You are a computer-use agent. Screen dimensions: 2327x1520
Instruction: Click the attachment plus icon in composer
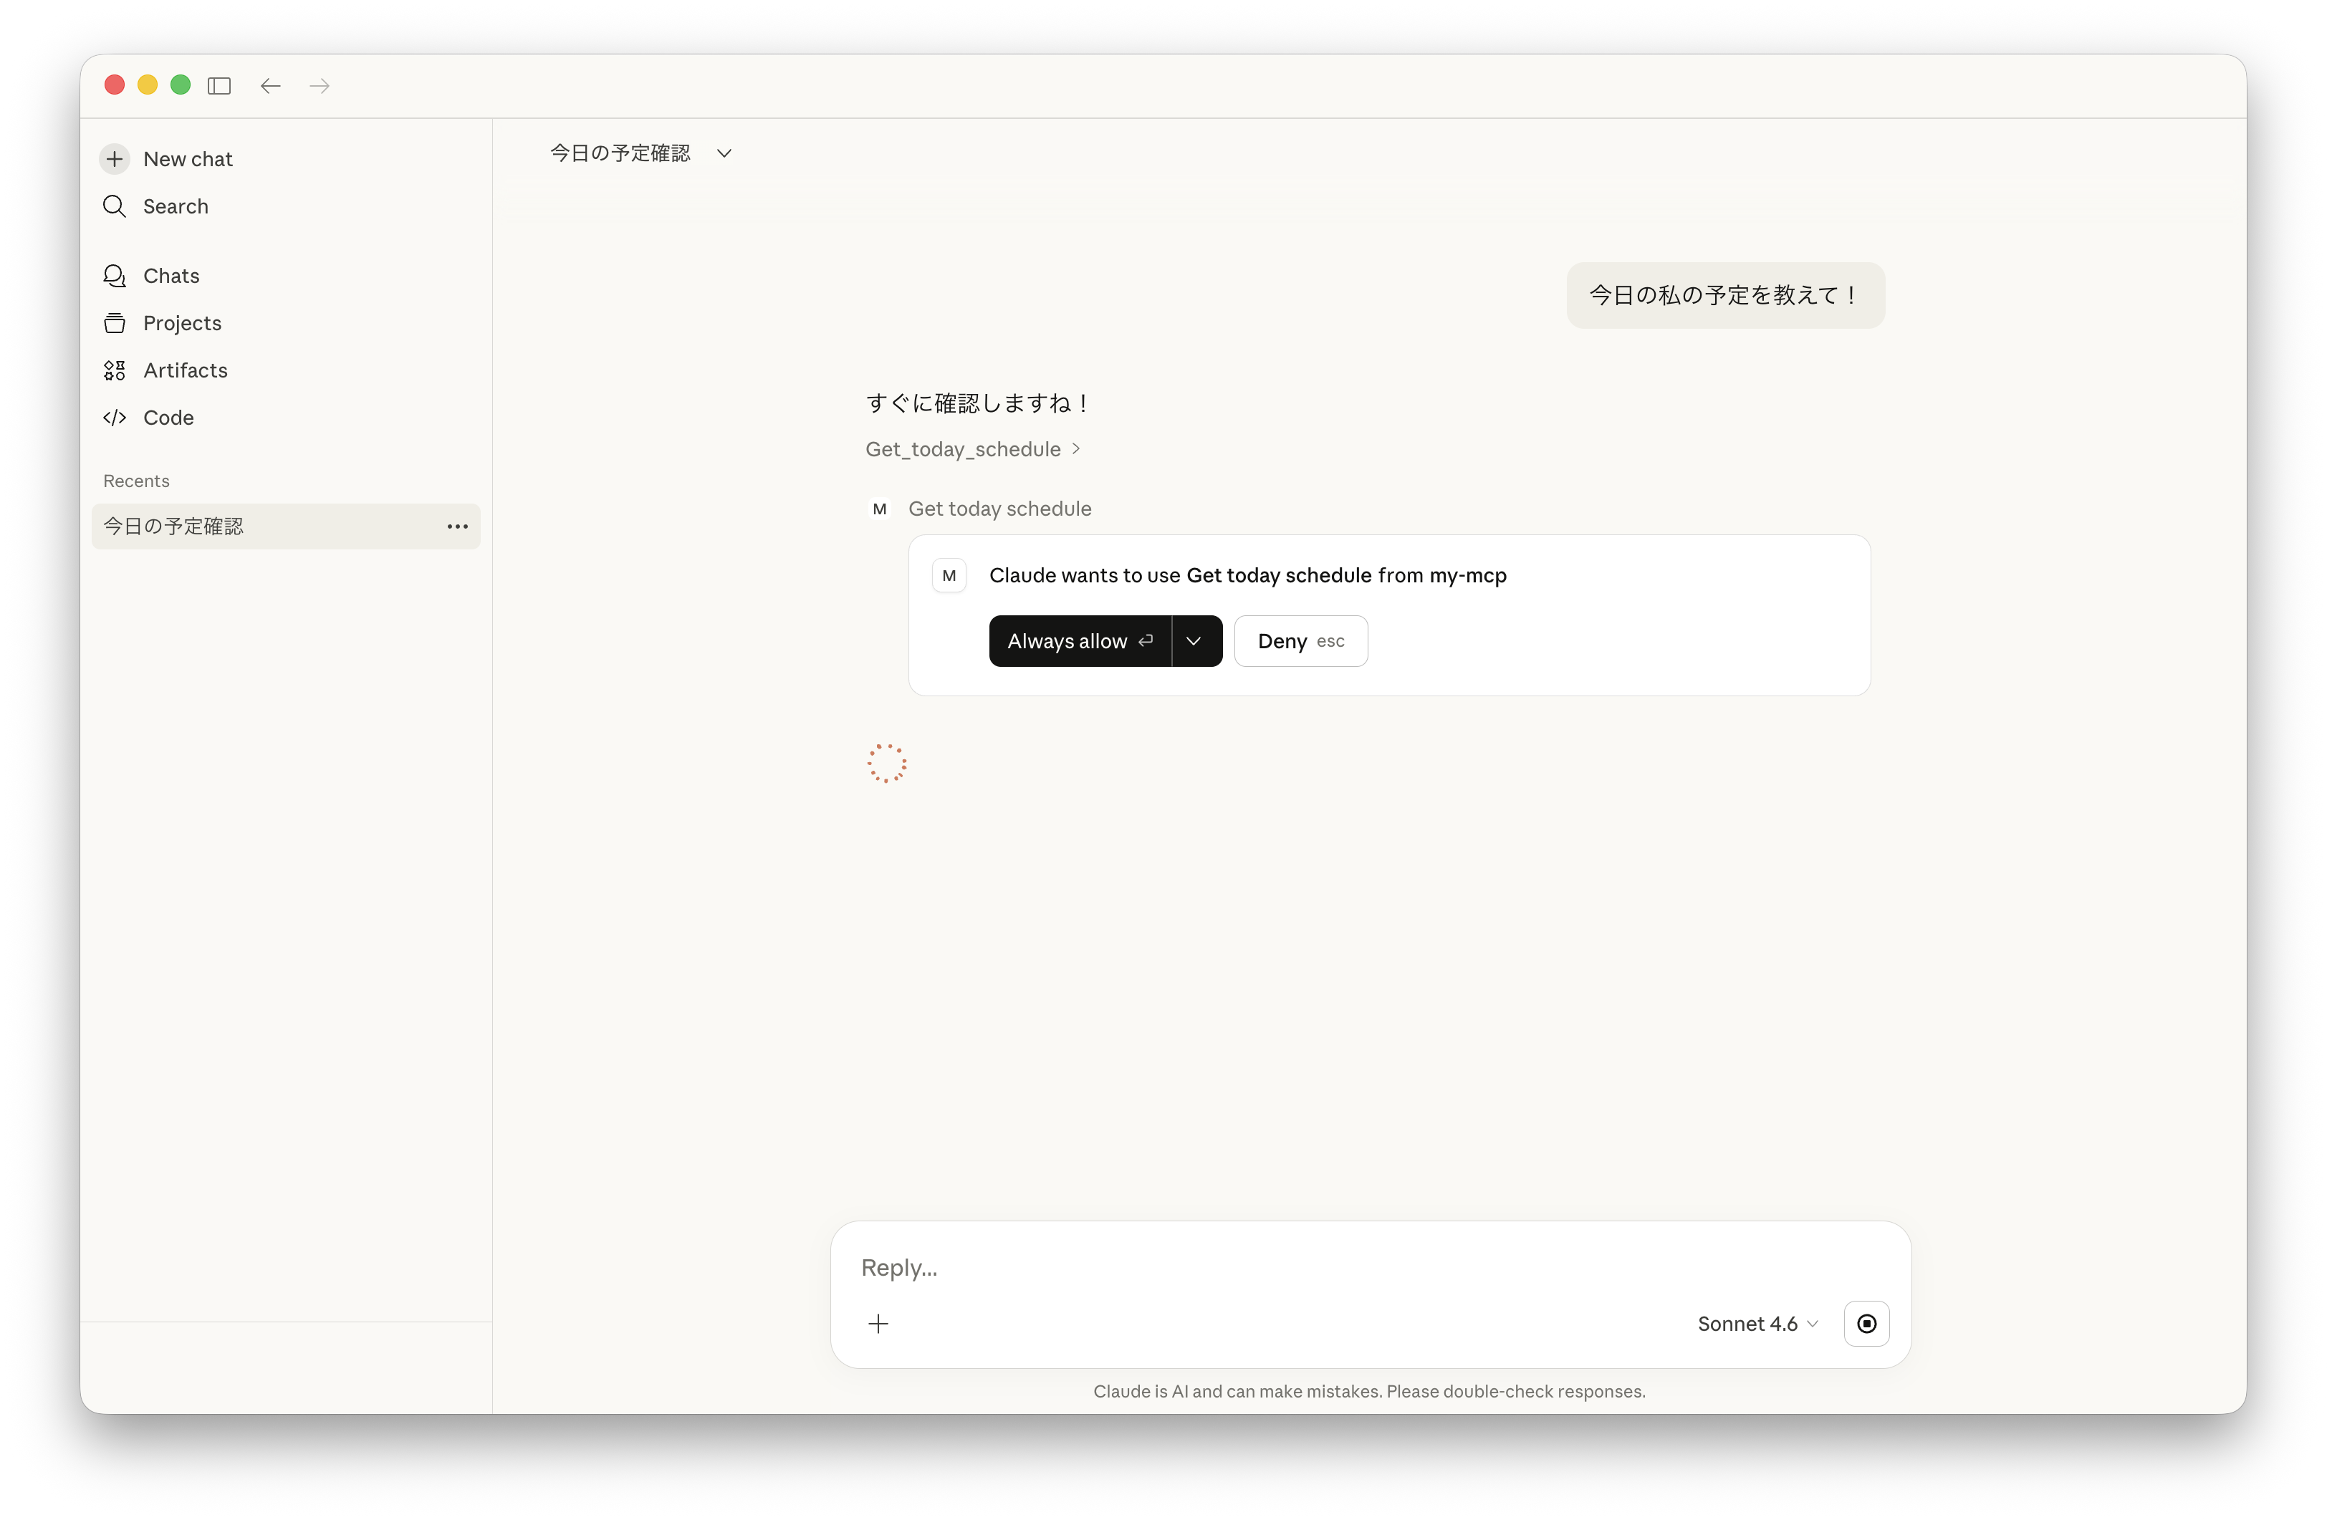coord(878,1324)
